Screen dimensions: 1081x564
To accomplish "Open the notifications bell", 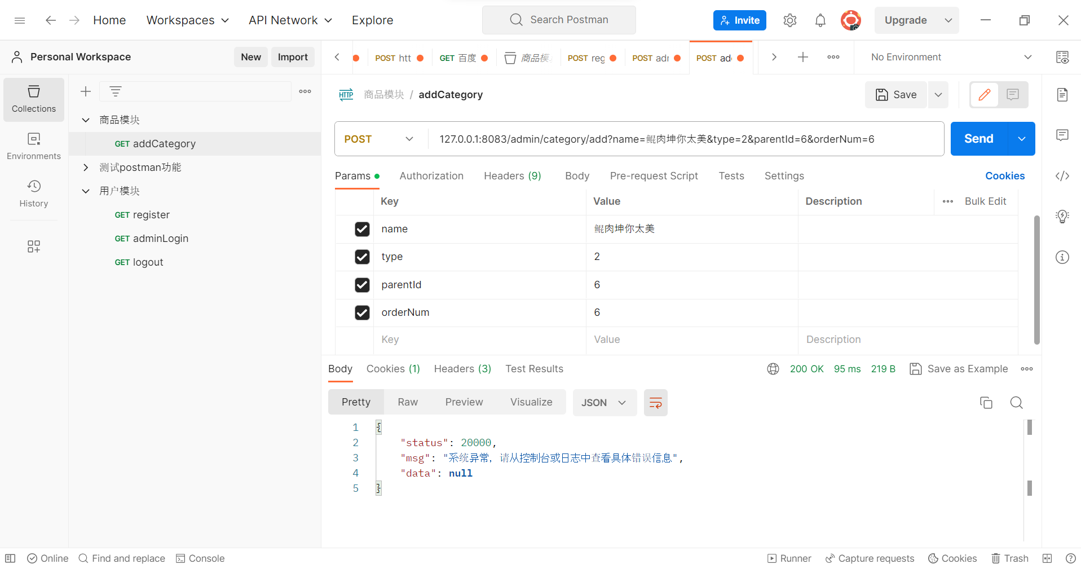I will tap(820, 20).
